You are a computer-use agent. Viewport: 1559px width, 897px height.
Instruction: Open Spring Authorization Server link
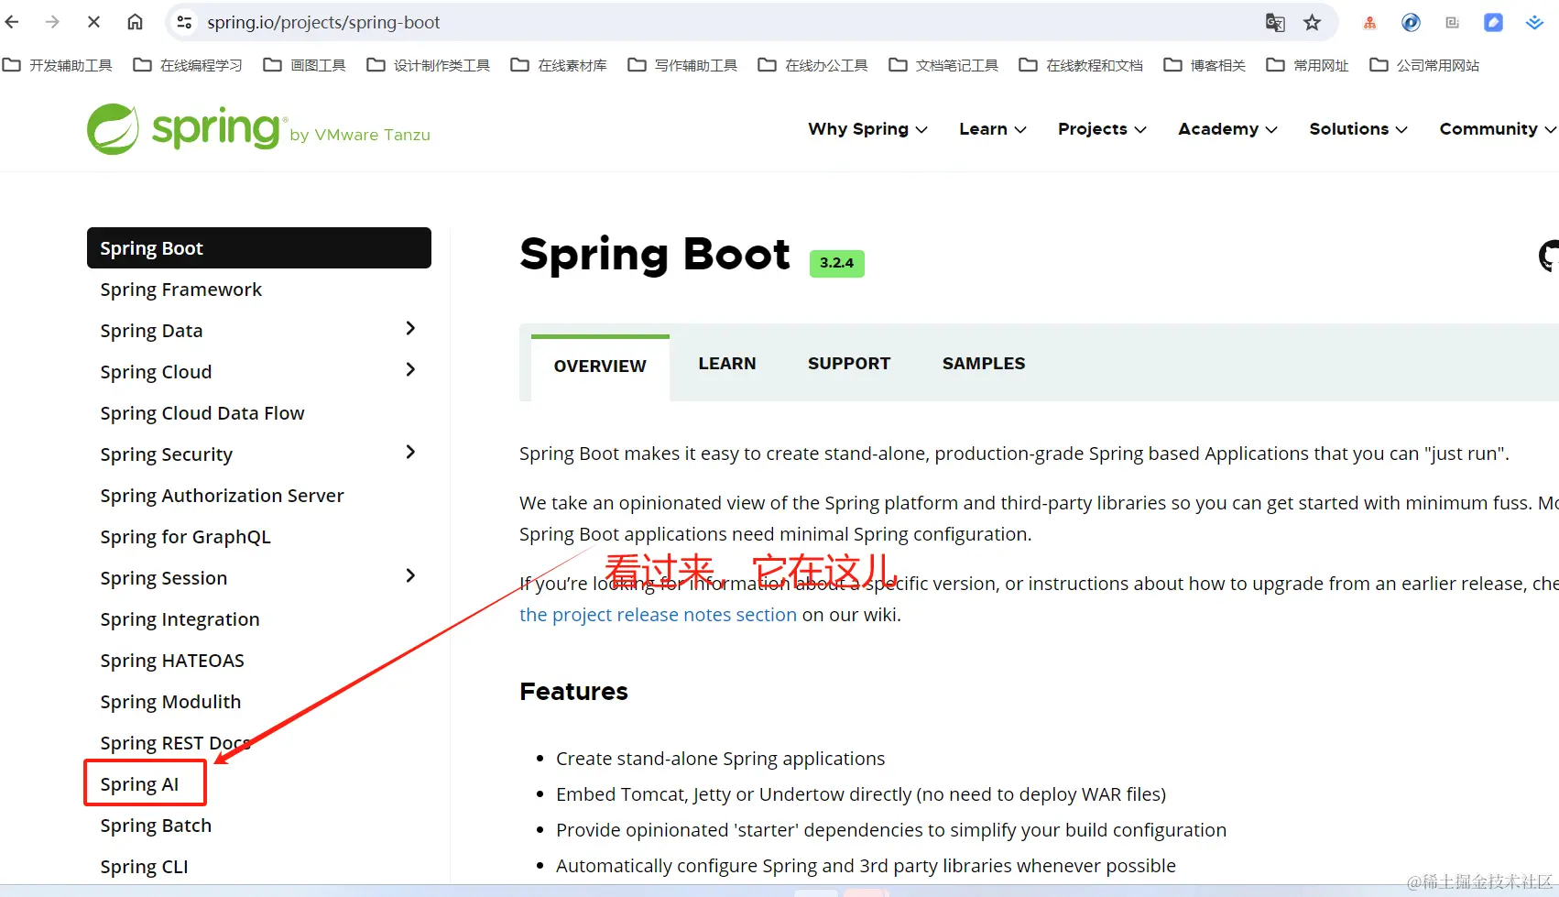pyautogui.click(x=223, y=496)
